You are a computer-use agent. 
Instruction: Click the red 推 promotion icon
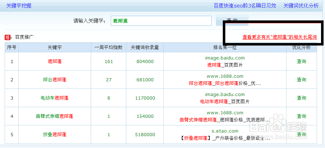click(x=8, y=37)
